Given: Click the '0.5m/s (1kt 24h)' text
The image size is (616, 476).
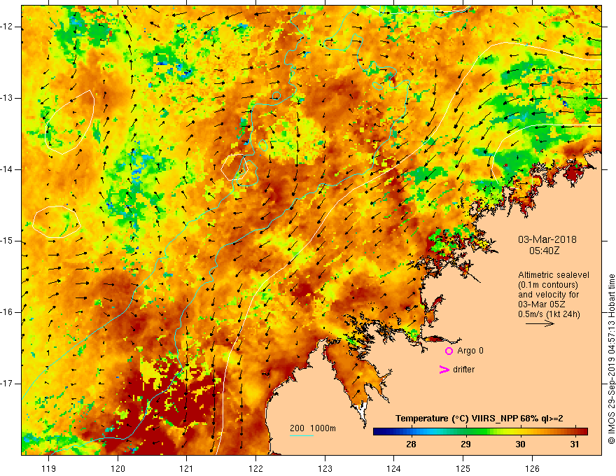Looking at the screenshot, I should click(549, 314).
